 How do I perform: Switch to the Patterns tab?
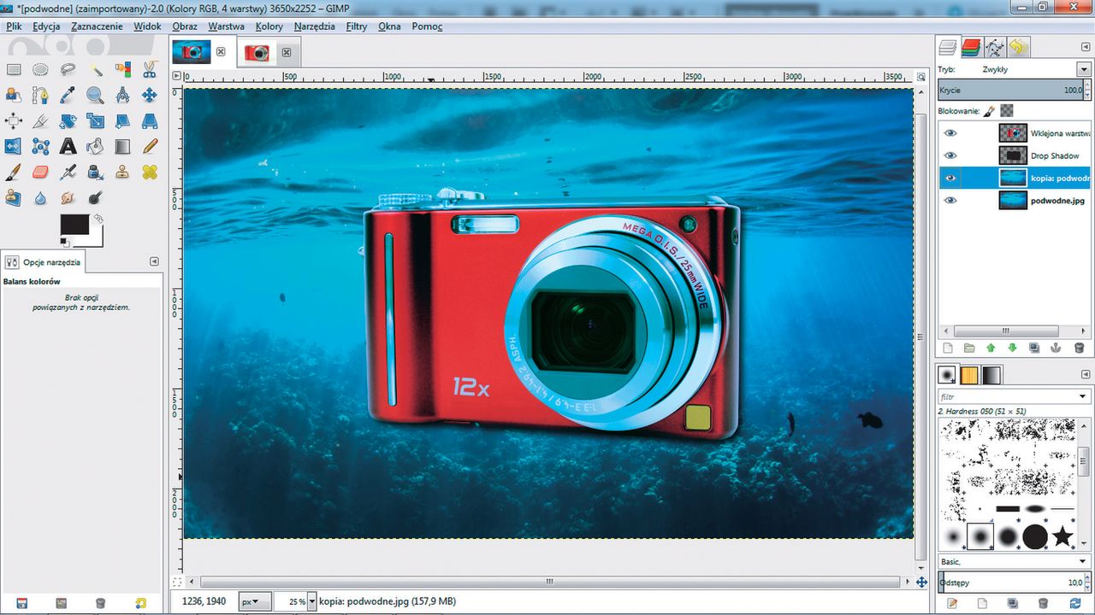point(969,375)
